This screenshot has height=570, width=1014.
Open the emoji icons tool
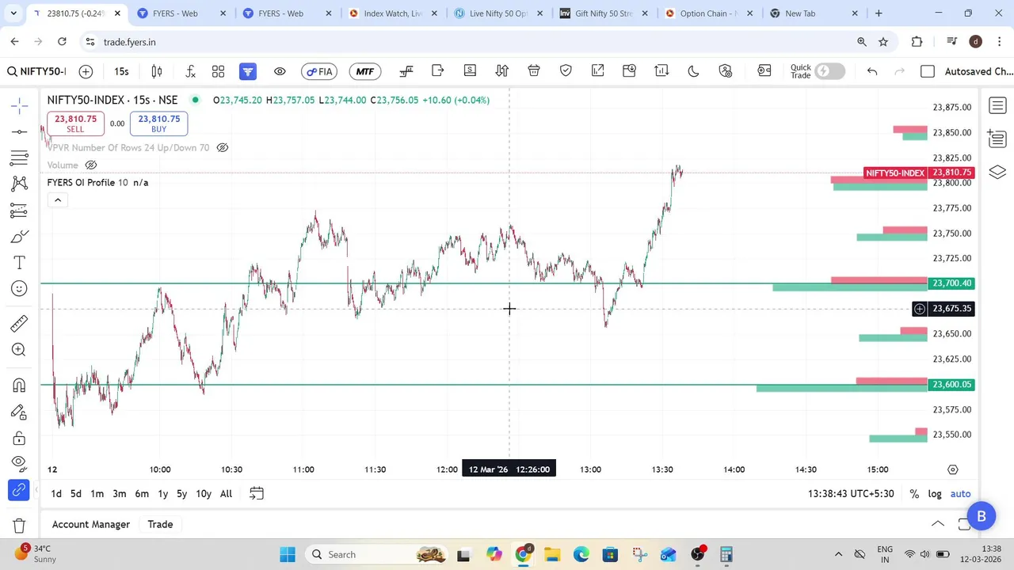click(x=20, y=289)
